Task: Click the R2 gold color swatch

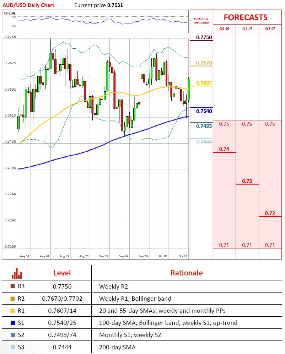Action: [13, 299]
